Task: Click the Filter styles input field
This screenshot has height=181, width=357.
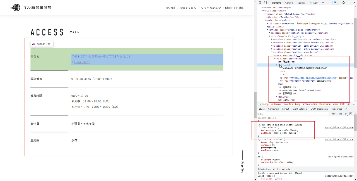Action: 293,114
